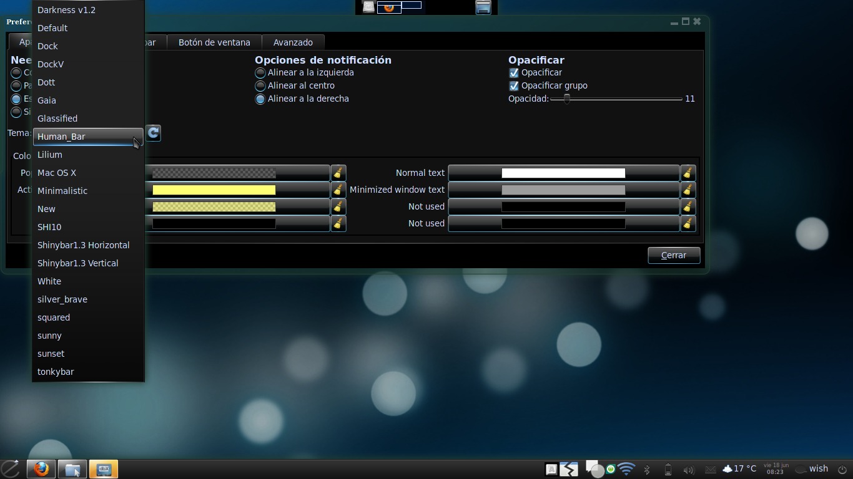
Task: Click the green circle tray icon
Action: pyautogui.click(x=611, y=469)
